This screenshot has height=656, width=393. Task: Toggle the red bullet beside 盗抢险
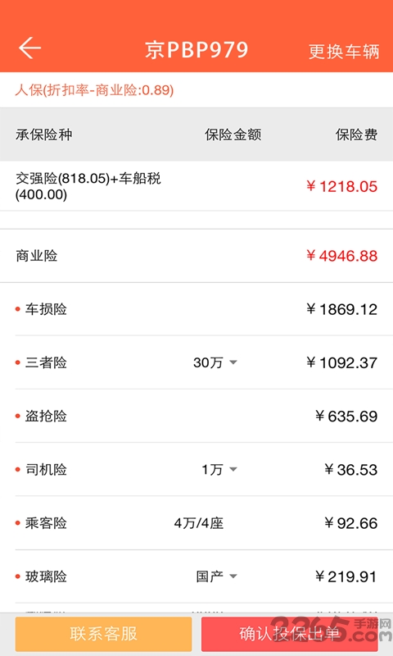point(18,416)
